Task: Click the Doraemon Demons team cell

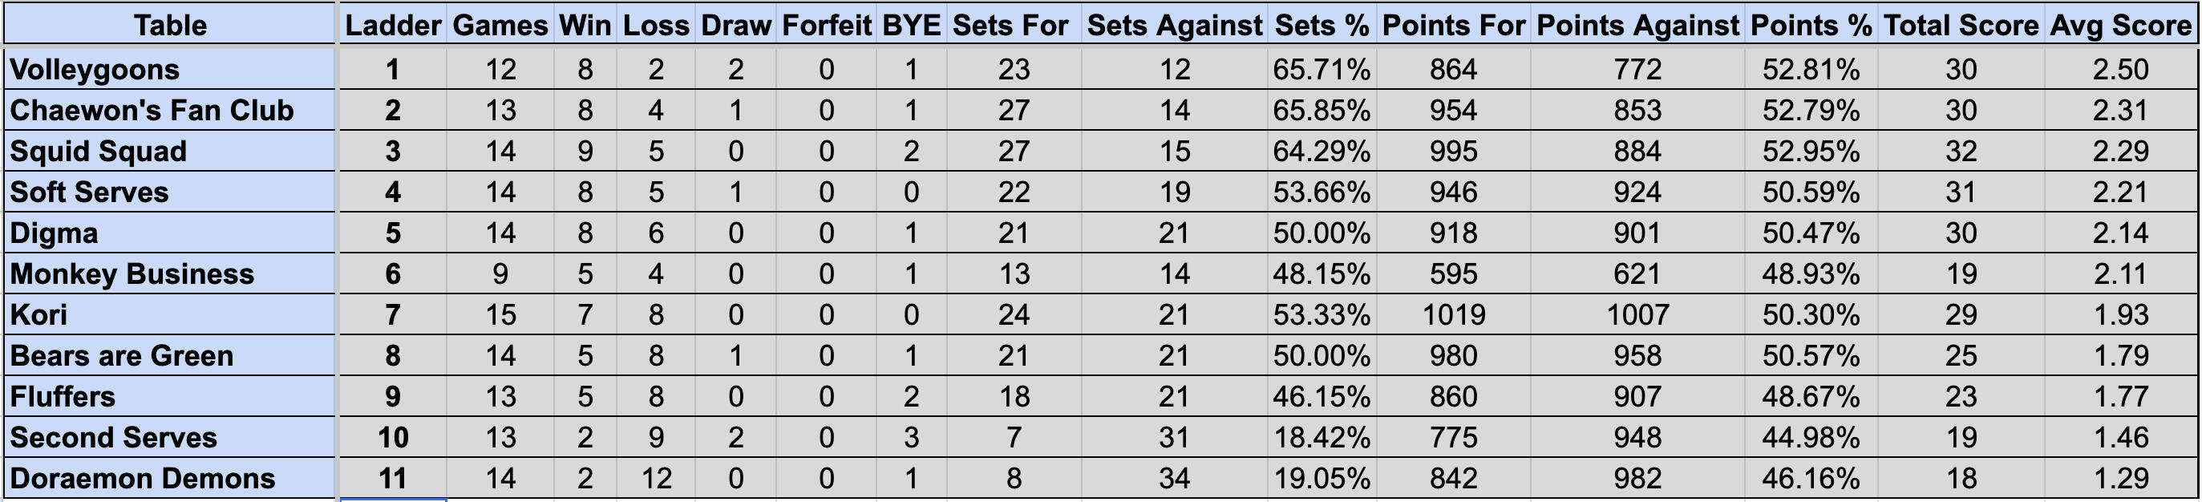Action: pos(169,478)
